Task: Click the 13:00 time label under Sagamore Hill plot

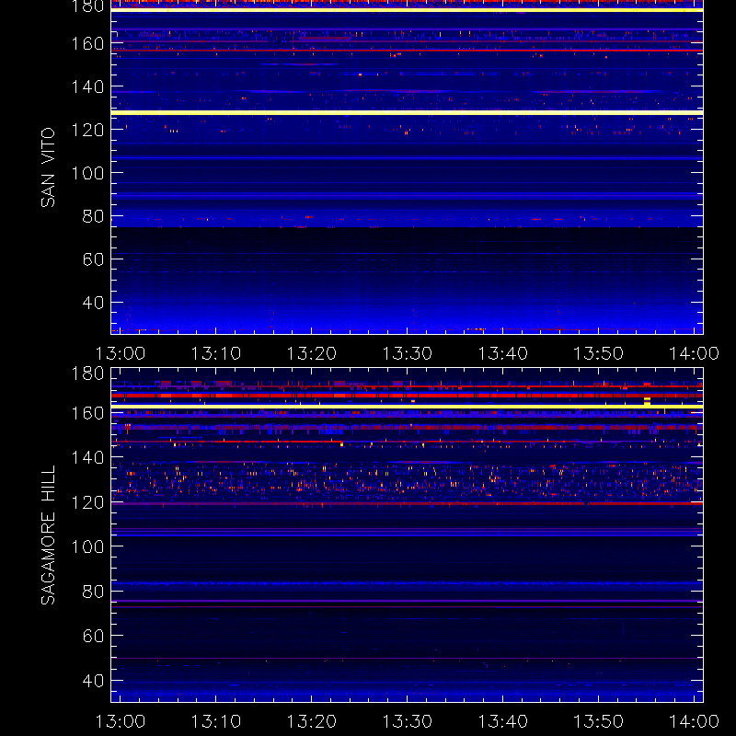Action: tap(121, 721)
